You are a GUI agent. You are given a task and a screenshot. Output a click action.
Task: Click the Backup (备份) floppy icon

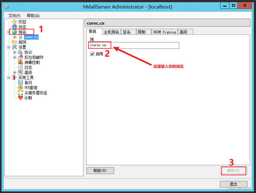21,83
